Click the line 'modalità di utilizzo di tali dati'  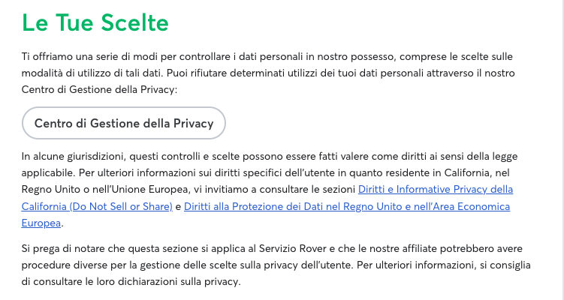tap(92, 73)
